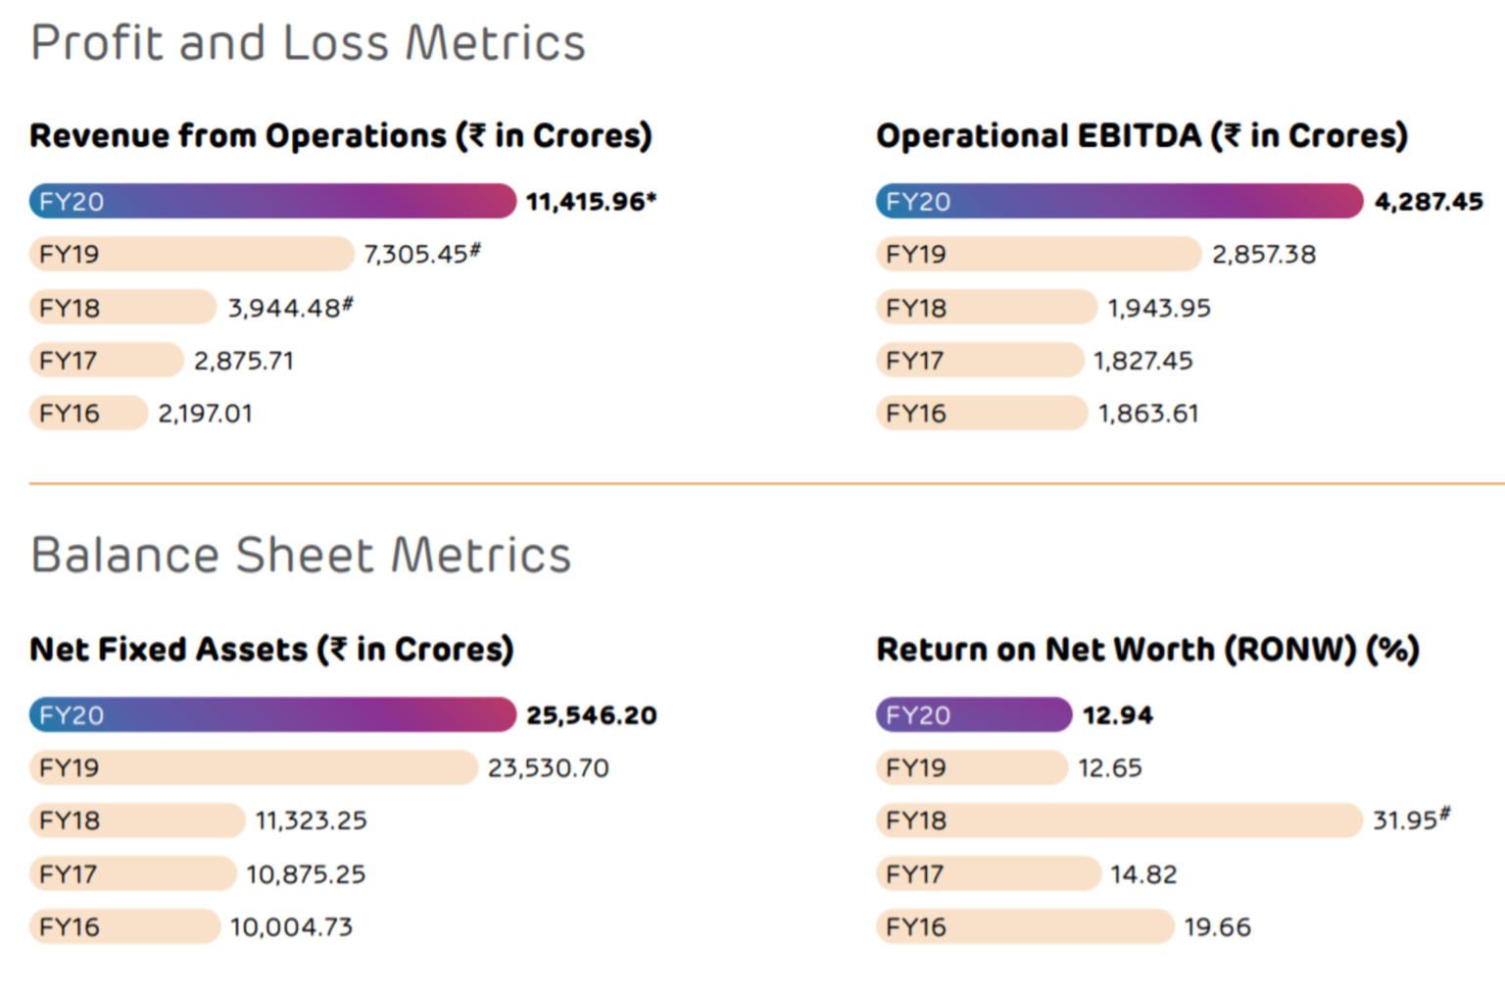The height and width of the screenshot is (981, 1505).
Task: Select the FY20 Net Fixed Assets bar
Action: pyautogui.click(x=272, y=714)
